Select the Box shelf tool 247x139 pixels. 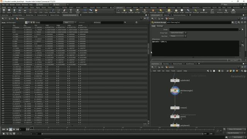[x=4, y=11]
